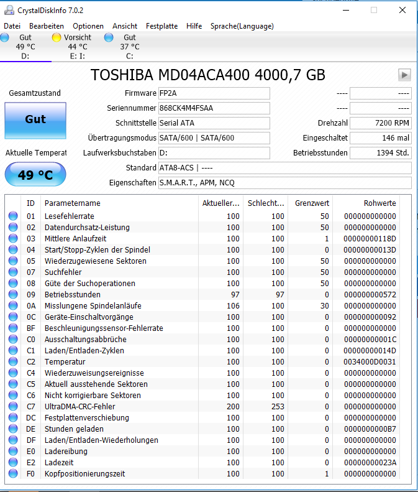
Task: Click the Schlecht... column header
Action: pyautogui.click(x=266, y=203)
